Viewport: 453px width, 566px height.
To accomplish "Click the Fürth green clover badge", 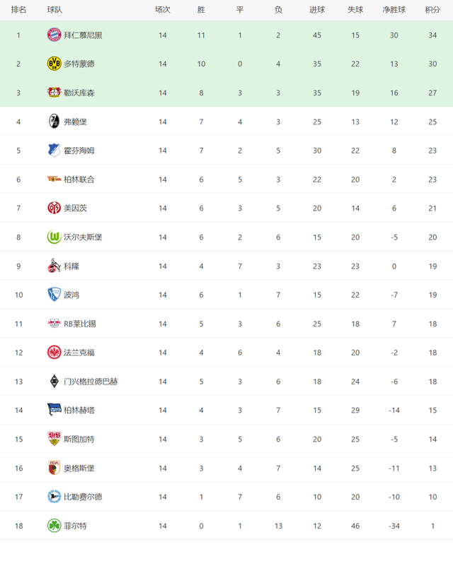I will tap(55, 526).
